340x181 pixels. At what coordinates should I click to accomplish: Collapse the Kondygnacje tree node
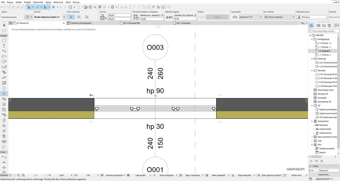[x=312, y=39]
